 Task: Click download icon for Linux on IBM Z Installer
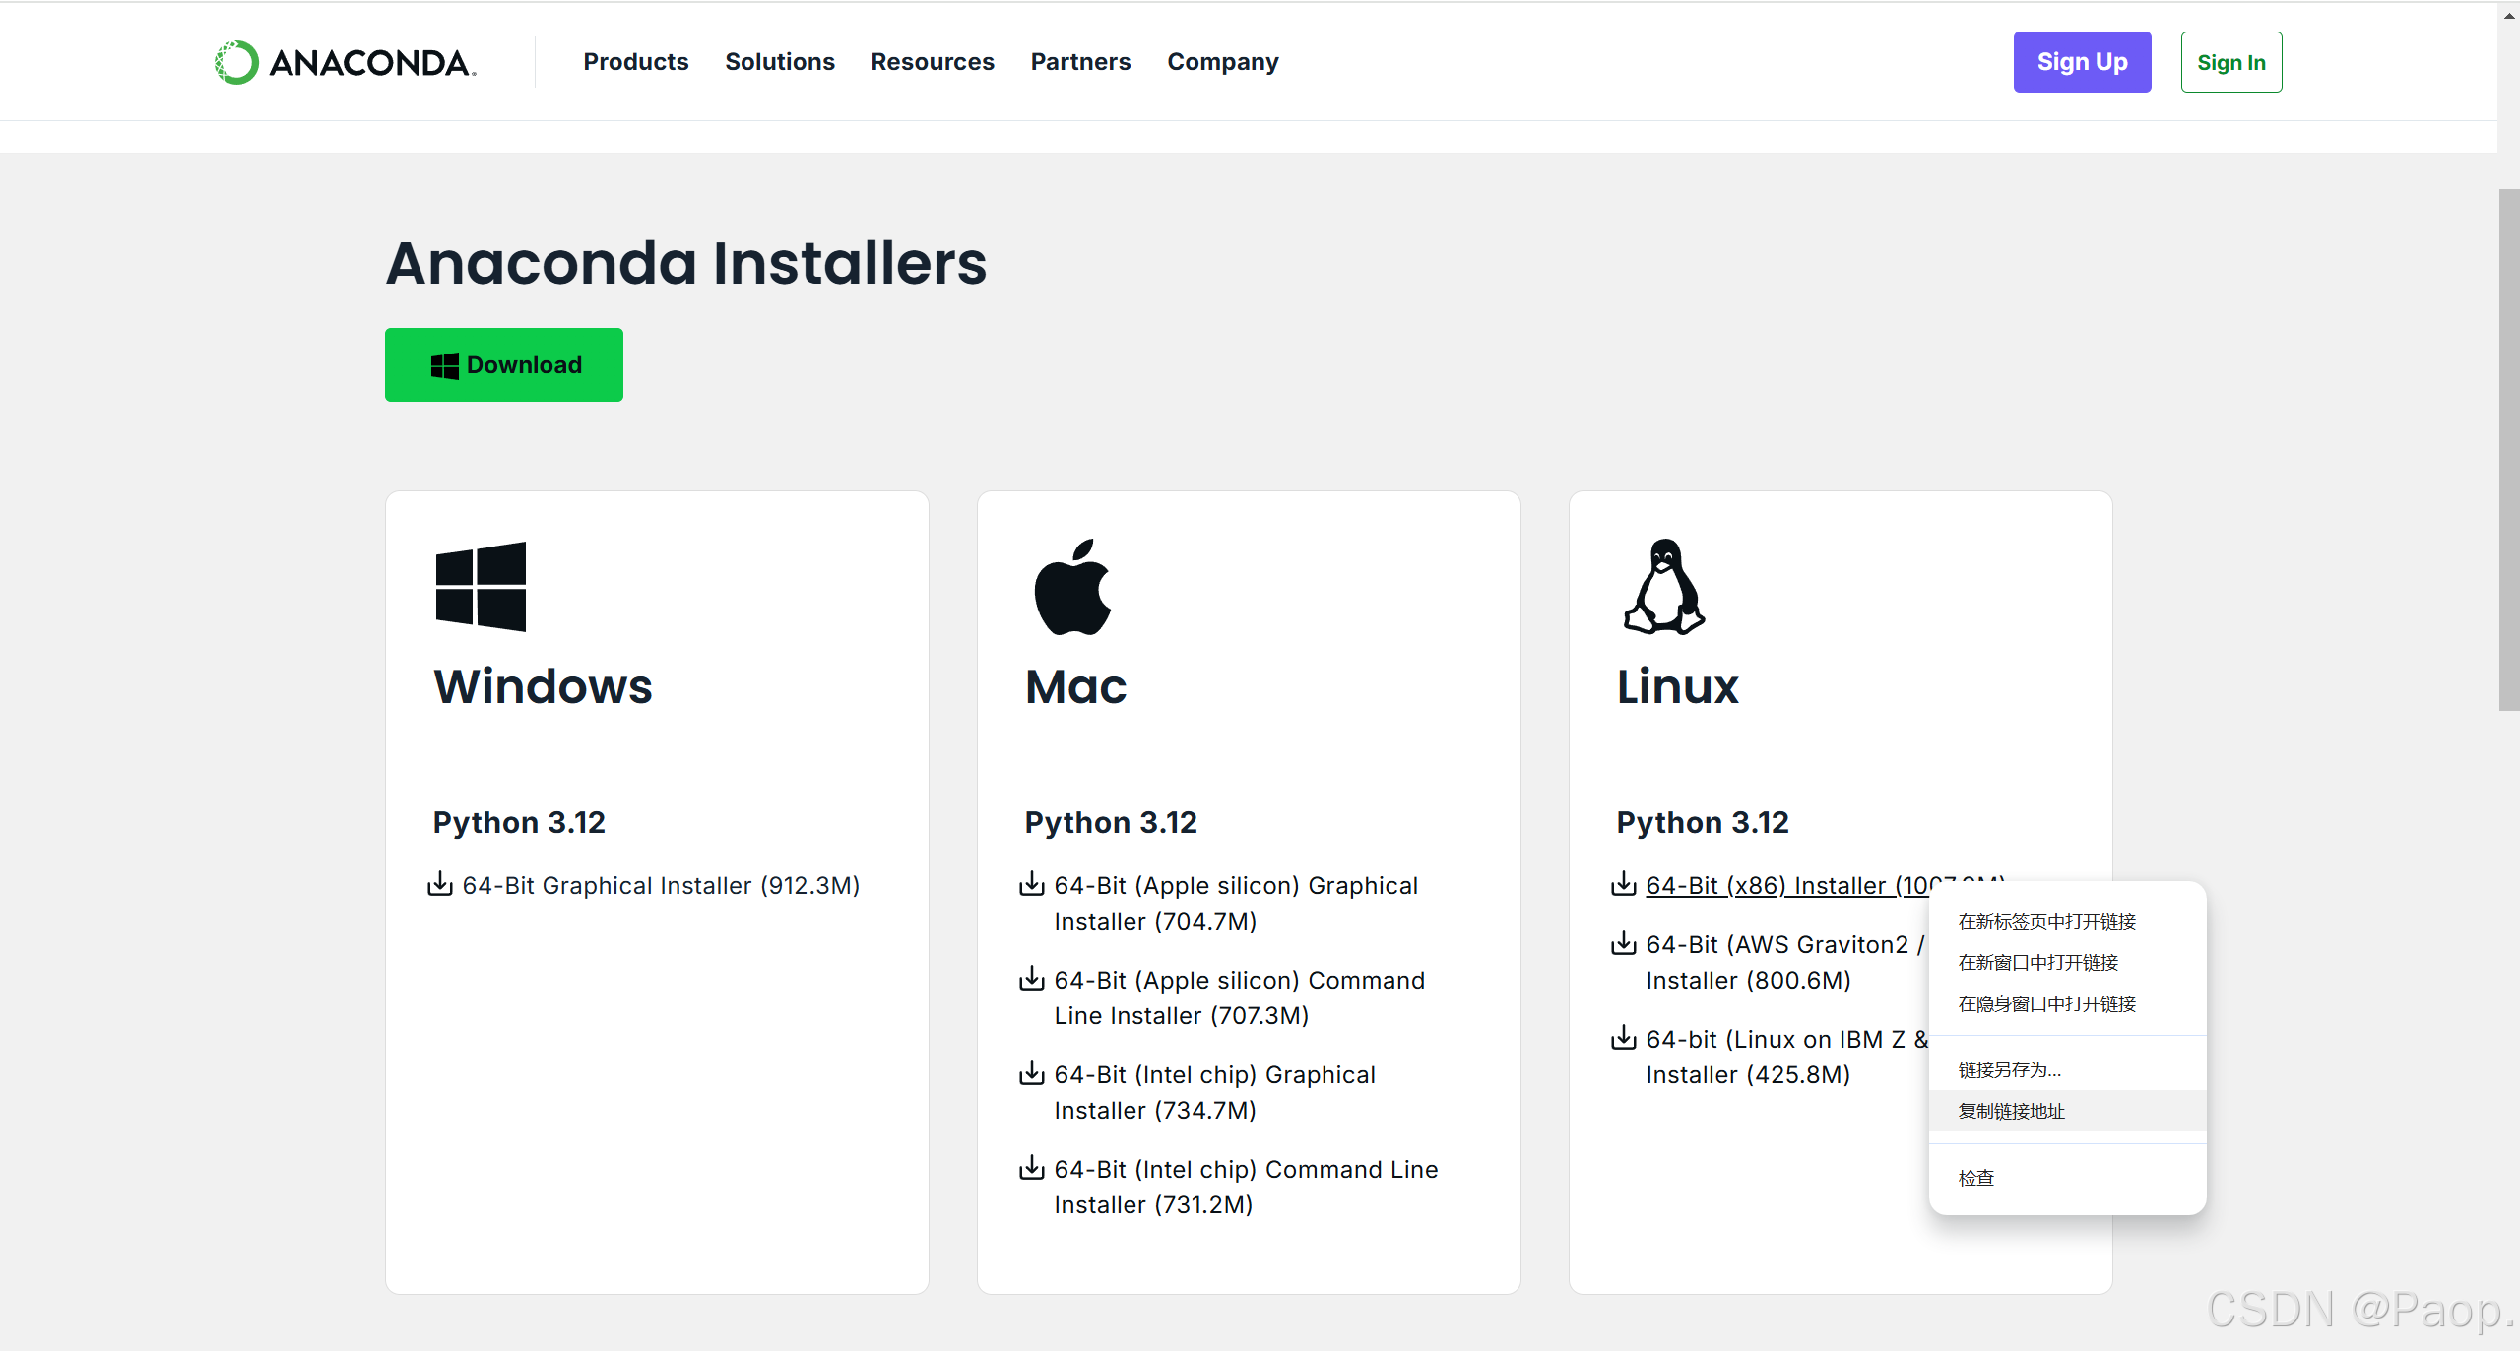tap(1623, 1038)
